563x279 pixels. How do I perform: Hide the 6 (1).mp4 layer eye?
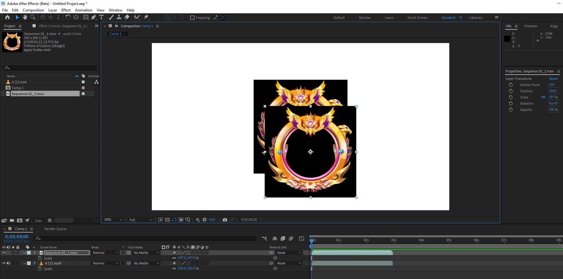click(4, 263)
